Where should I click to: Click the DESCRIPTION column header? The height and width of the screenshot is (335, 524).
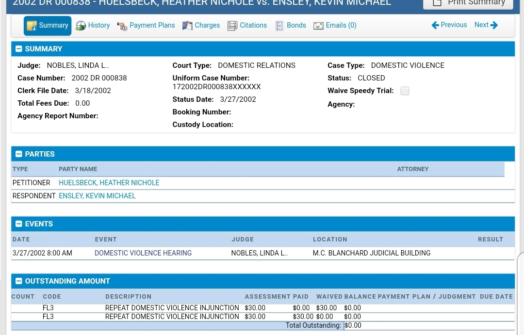(128, 296)
